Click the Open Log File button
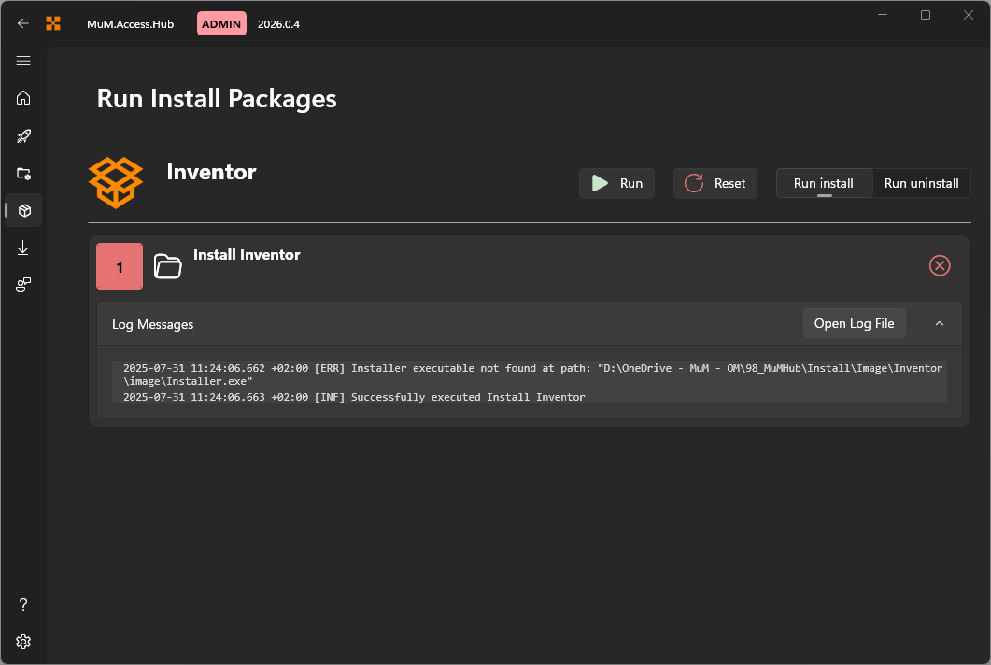Viewport: 991px width, 665px height. [x=854, y=323]
